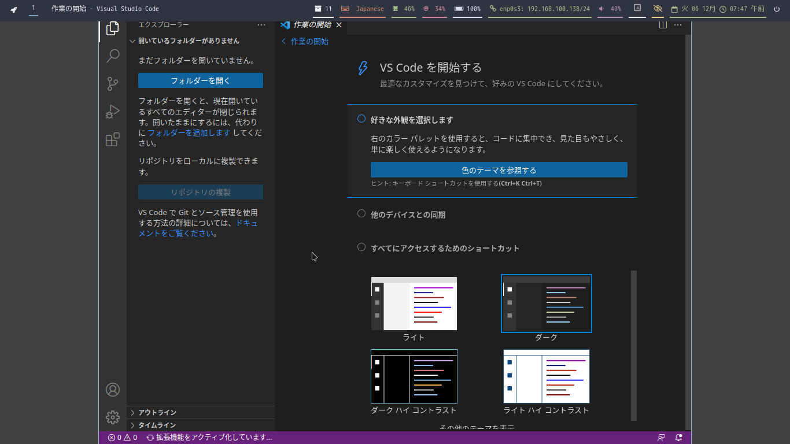Screen dimensions: 790x444
Task: Open the Search view in activity bar
Action: click(113, 56)
